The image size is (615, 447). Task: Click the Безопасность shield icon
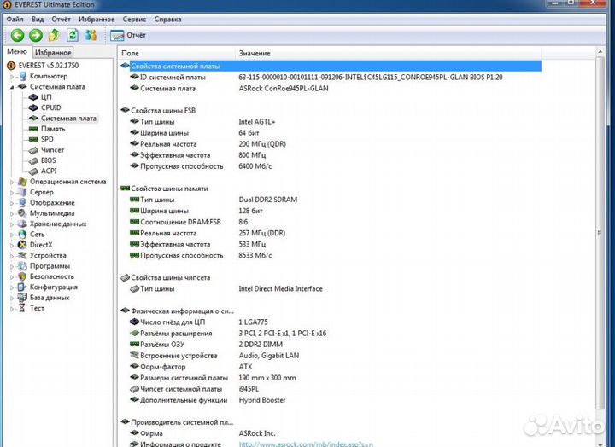[x=23, y=277]
